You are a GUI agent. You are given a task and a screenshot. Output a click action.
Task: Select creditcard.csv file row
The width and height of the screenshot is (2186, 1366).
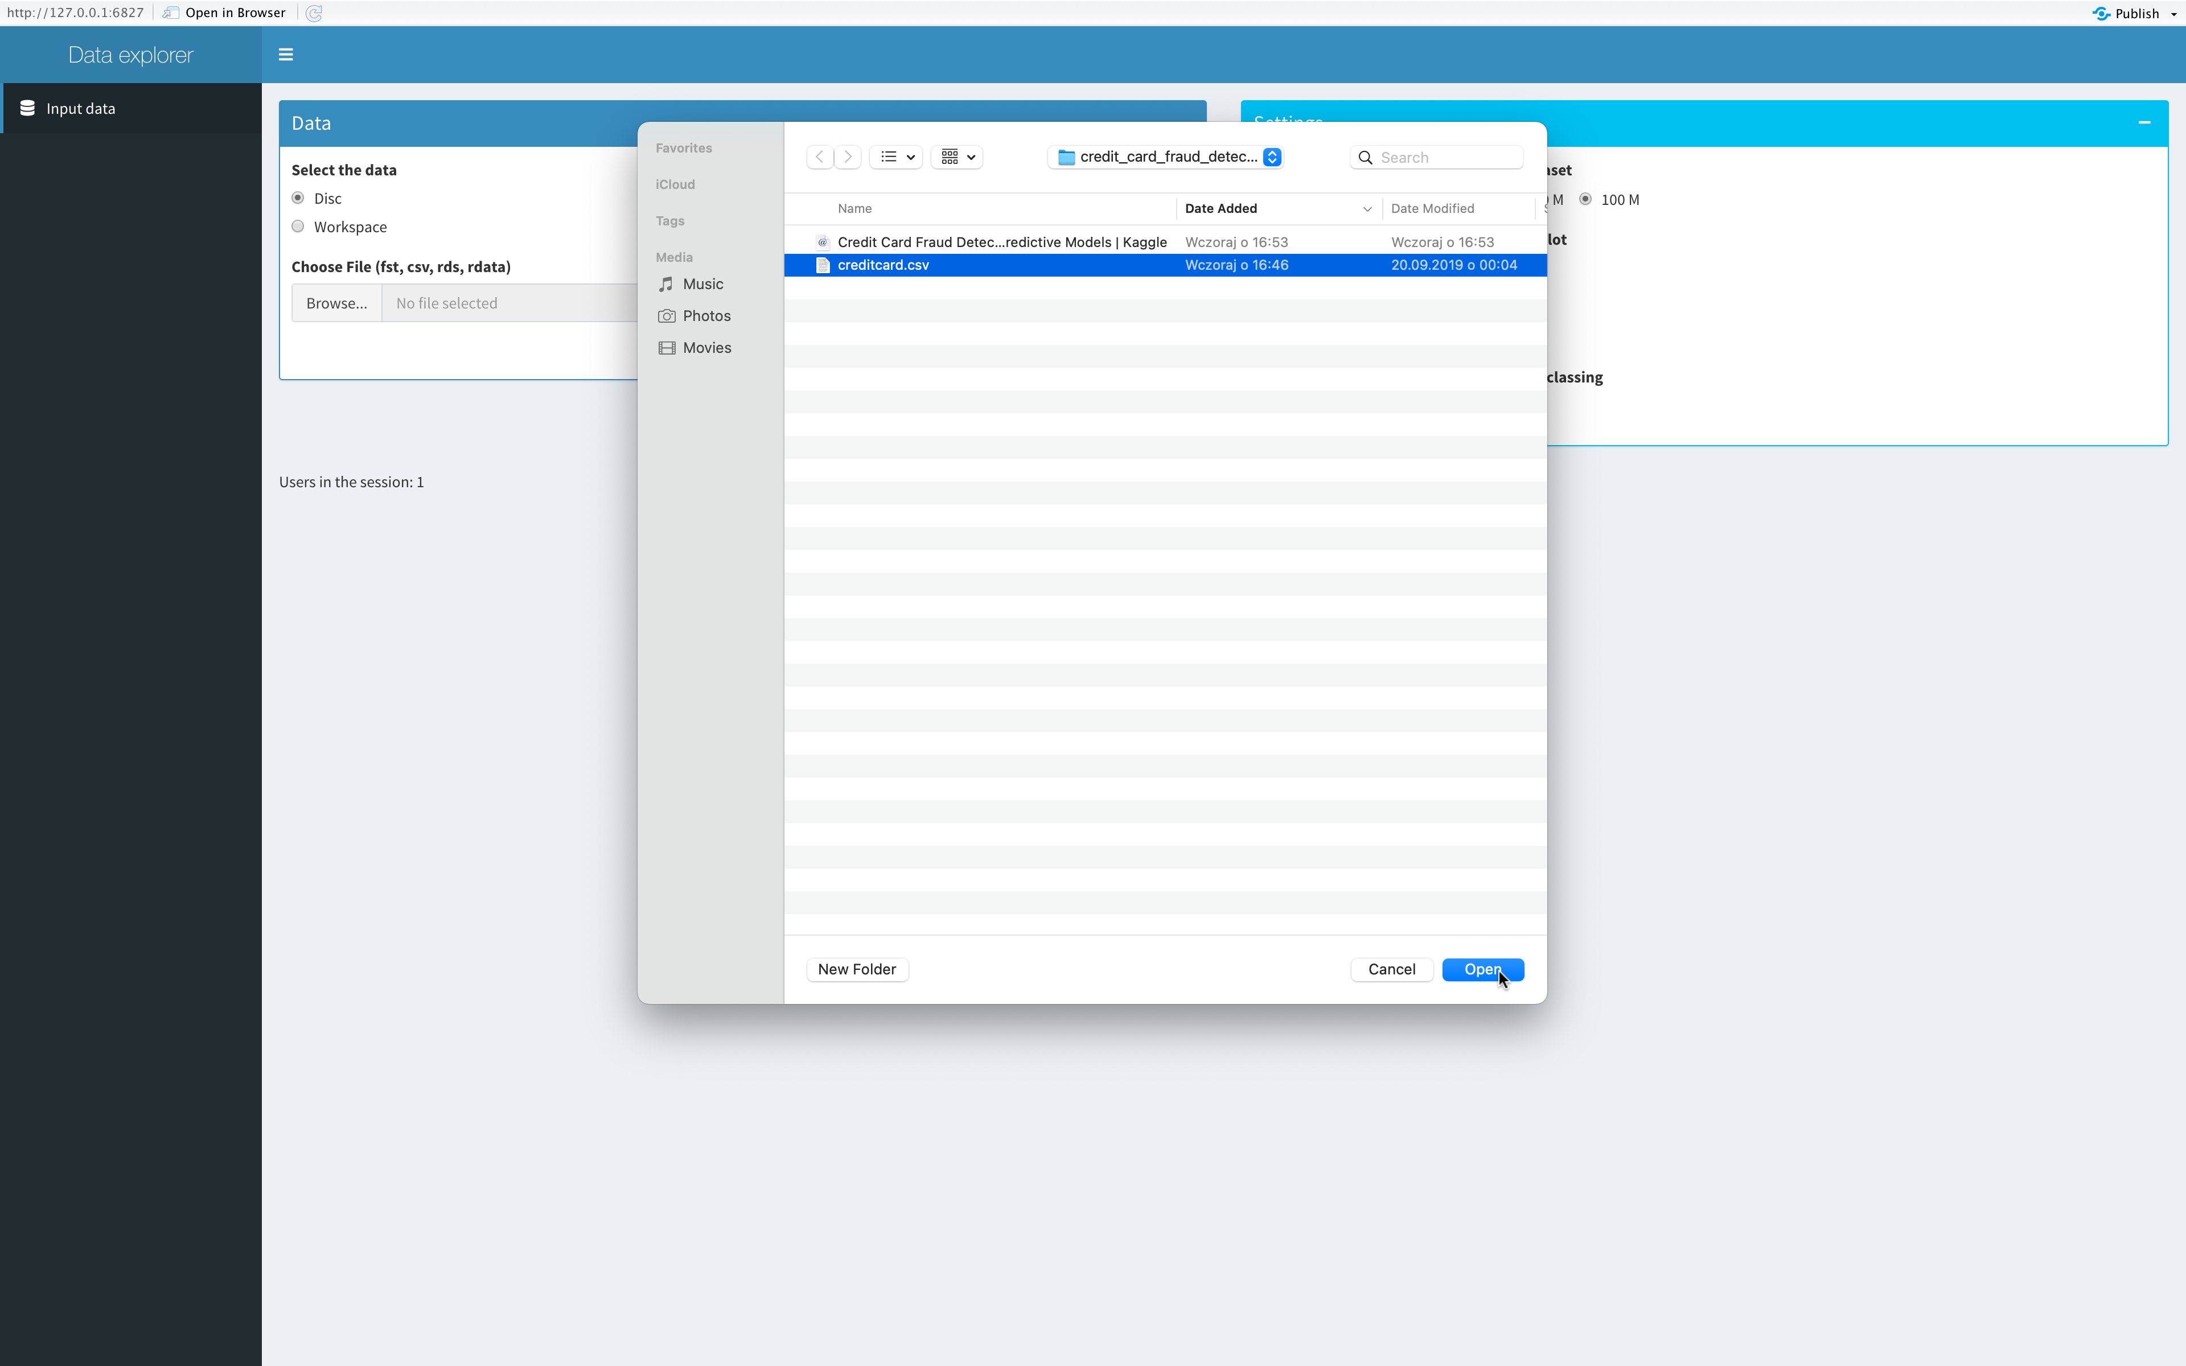point(1165,265)
